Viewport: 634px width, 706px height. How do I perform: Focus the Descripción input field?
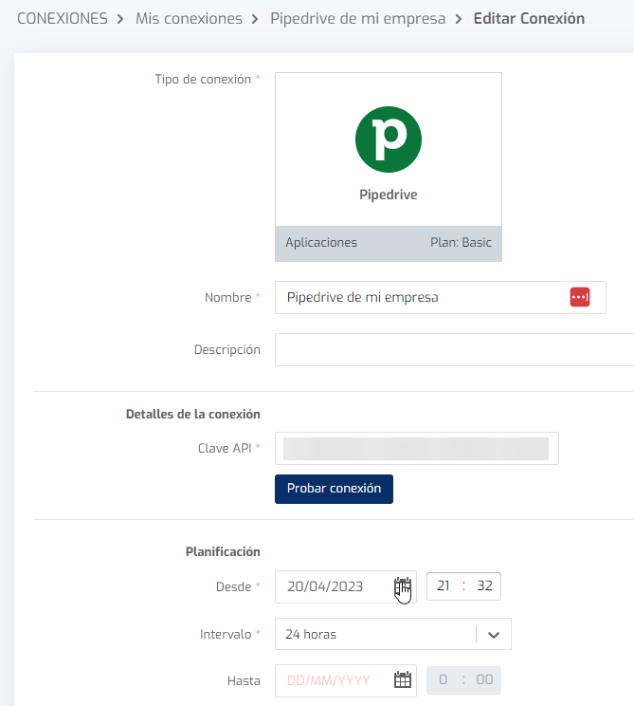[x=455, y=350]
